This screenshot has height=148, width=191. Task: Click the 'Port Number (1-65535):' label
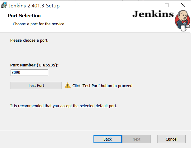(x=34, y=65)
